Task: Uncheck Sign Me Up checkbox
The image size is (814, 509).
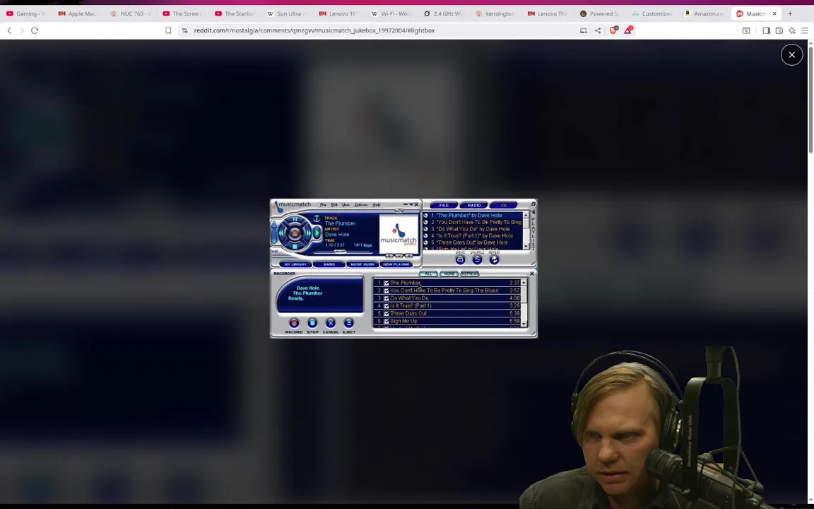Action: coord(387,321)
